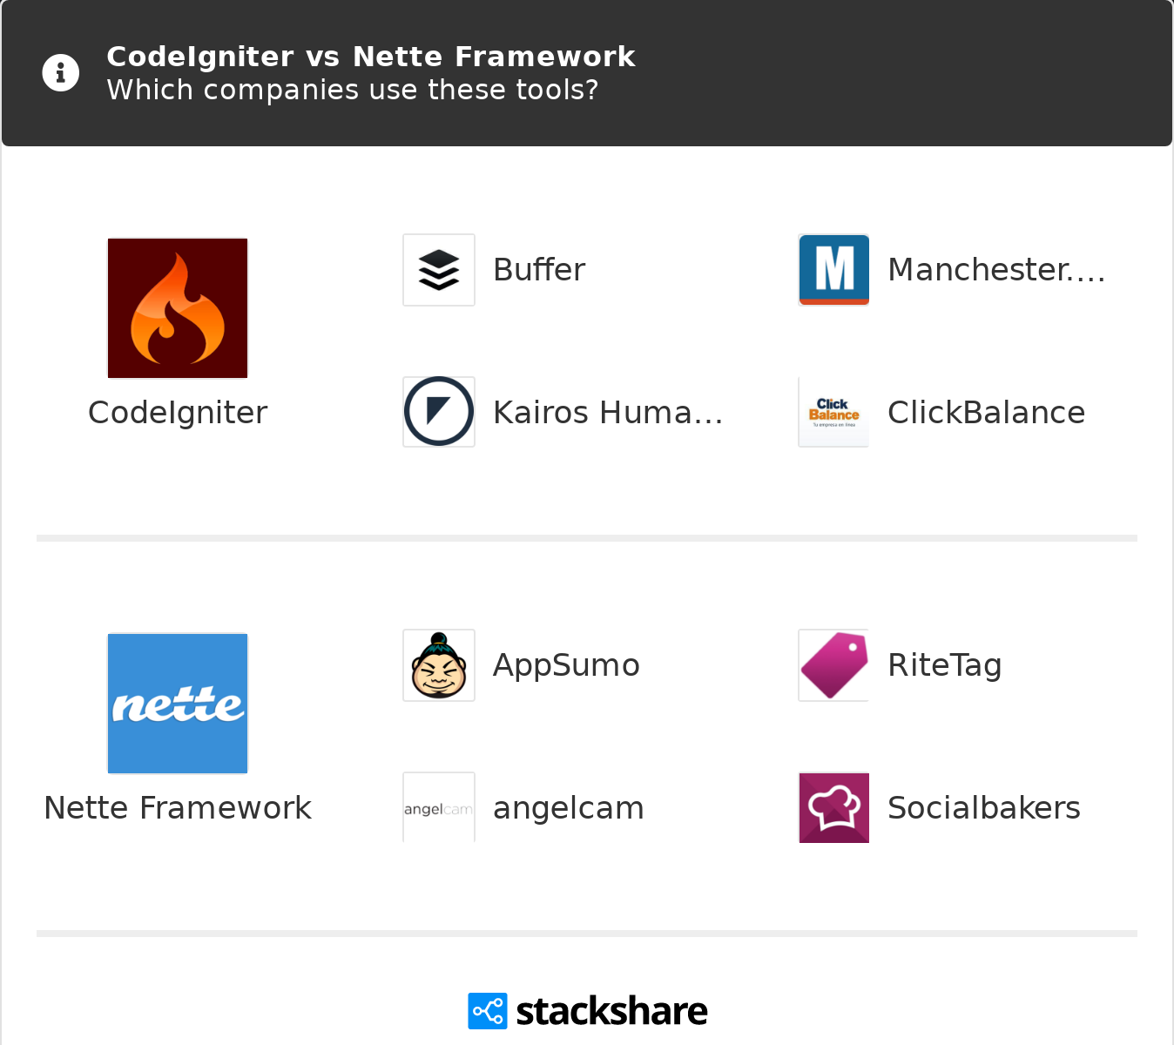Open the ClickBalance logo icon
The image size is (1174, 1045).
pos(833,412)
